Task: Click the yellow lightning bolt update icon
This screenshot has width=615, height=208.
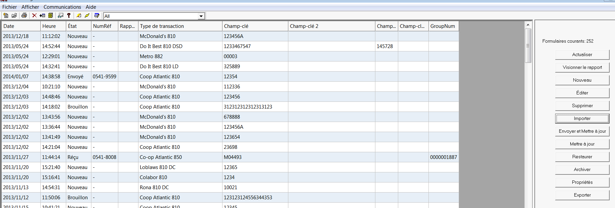Action: pyautogui.click(x=87, y=15)
